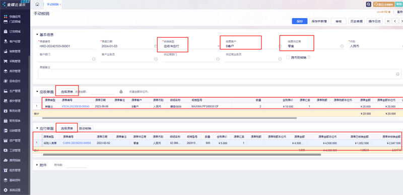This screenshot has height=195, width=403.
Task: Open the 单据日期 calendar picker icon
Action: click(155, 46)
